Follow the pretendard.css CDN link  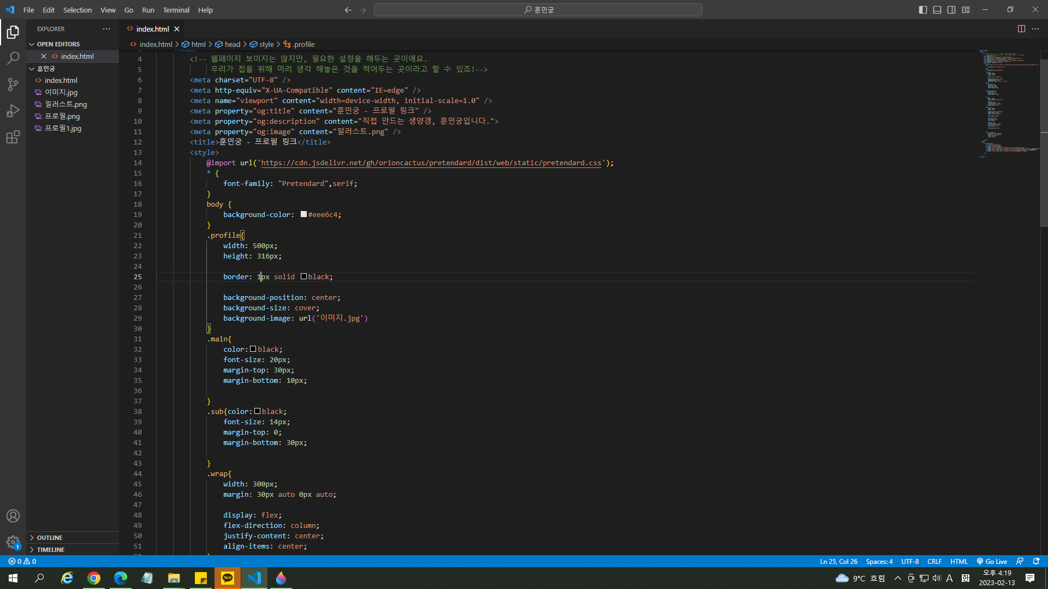click(431, 163)
